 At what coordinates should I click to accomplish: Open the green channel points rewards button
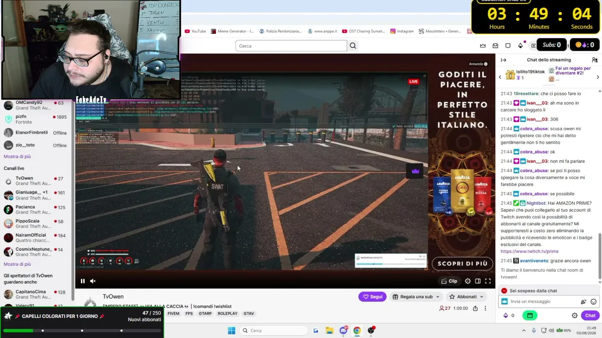(530, 315)
